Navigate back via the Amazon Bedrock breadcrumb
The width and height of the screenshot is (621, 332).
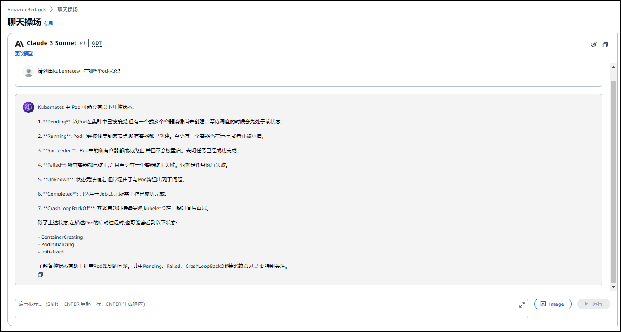[27, 9]
